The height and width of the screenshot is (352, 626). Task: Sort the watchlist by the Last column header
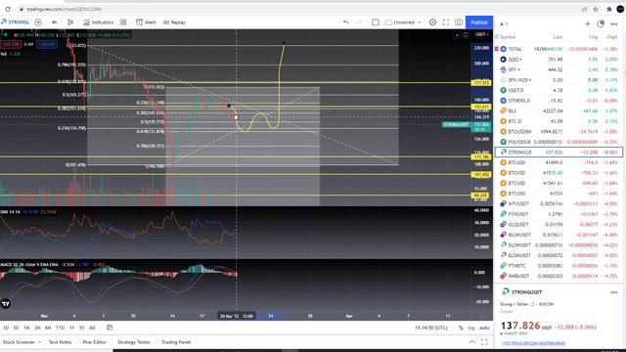(x=558, y=37)
